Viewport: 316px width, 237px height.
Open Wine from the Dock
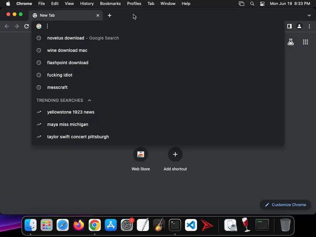(246, 225)
